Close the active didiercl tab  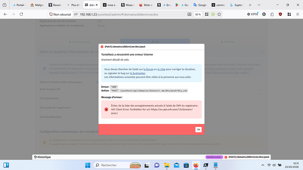97,5
